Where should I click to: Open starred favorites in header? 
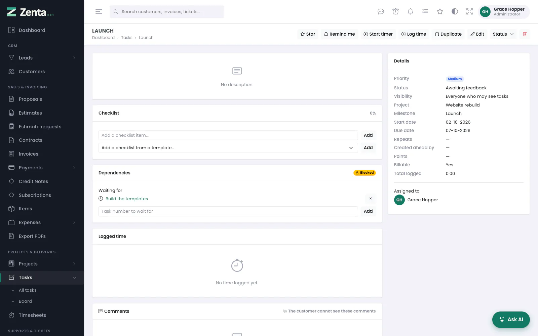click(x=440, y=12)
